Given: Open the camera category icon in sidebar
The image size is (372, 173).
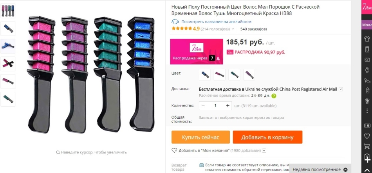Looking at the screenshot, I should click(x=367, y=60).
